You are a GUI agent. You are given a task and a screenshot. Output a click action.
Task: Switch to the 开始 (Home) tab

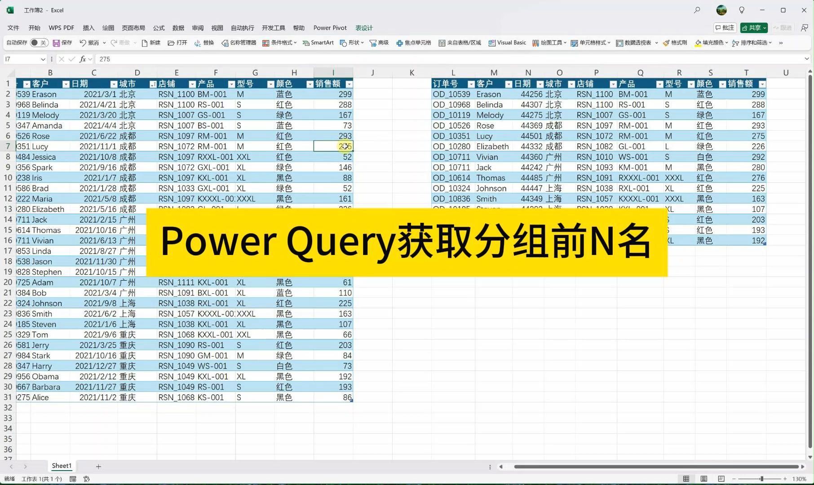point(34,28)
